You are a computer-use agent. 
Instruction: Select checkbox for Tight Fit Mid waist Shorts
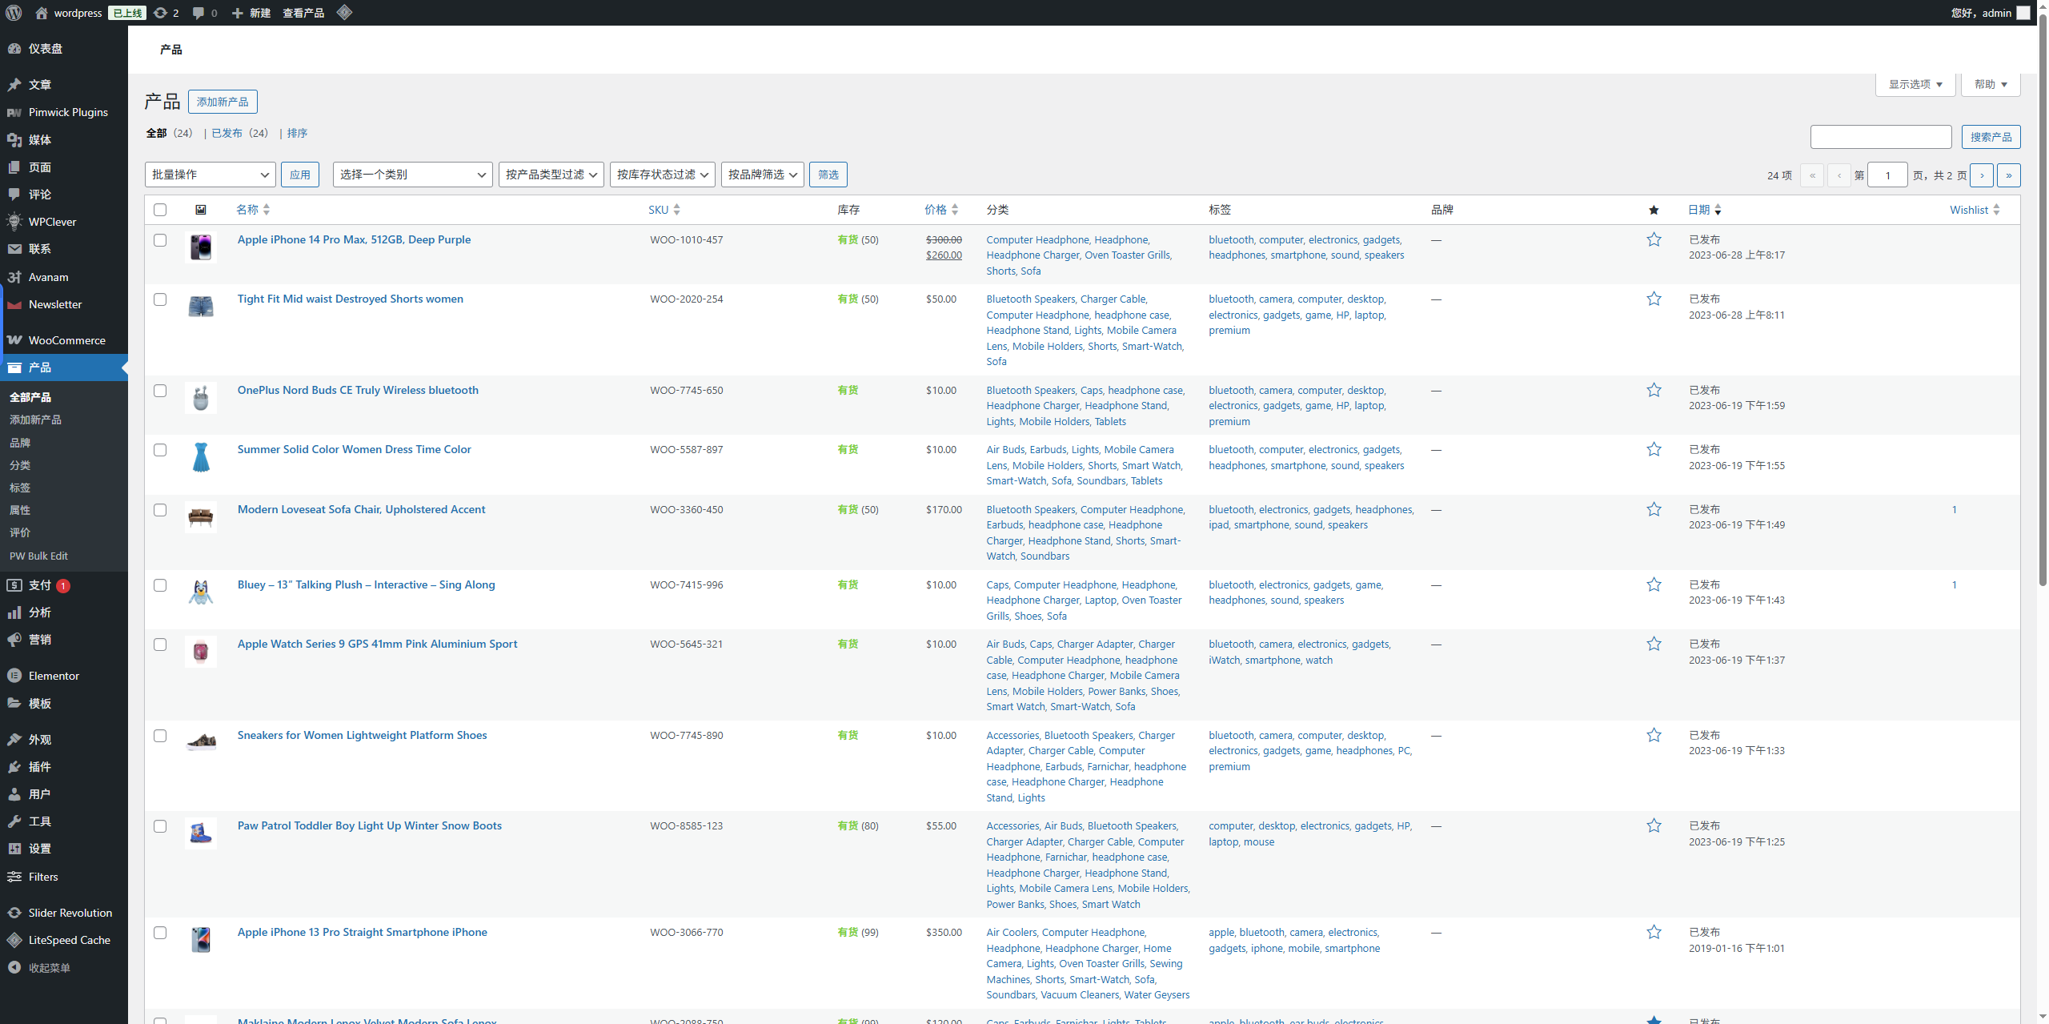click(x=160, y=299)
